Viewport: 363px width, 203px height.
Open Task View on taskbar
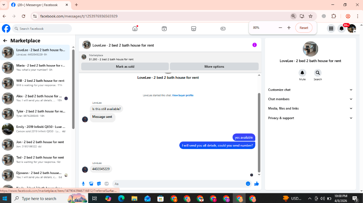(x=94, y=199)
